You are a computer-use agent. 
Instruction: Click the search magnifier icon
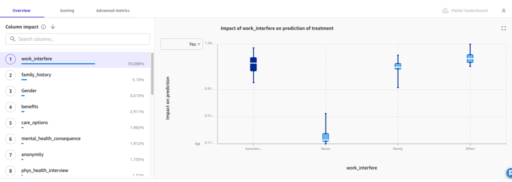coord(12,39)
